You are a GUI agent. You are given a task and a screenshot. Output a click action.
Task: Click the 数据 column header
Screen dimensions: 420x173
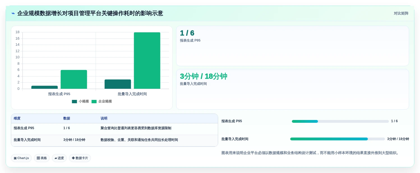tap(67, 119)
